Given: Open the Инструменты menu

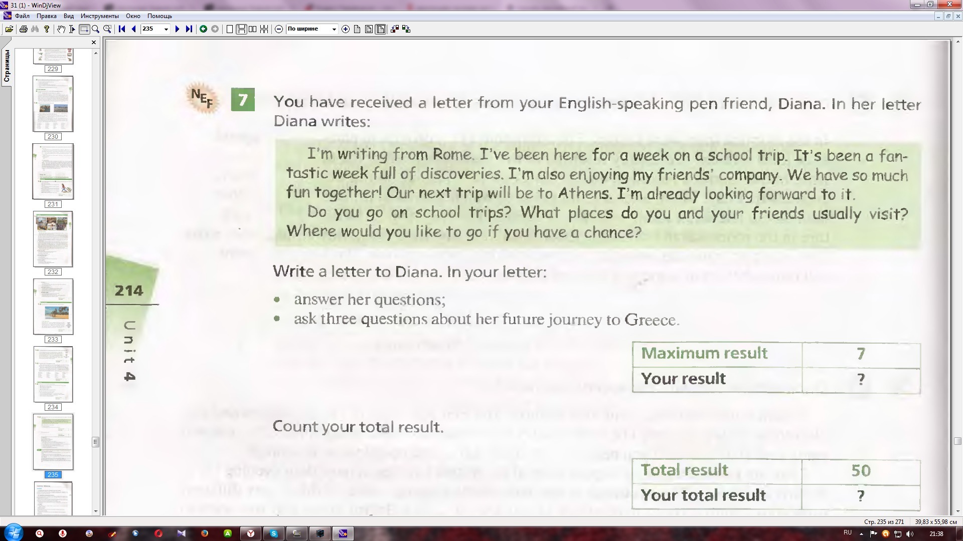Looking at the screenshot, I should (100, 16).
